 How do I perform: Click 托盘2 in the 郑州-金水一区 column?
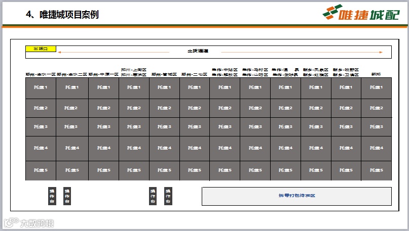(x=41, y=108)
